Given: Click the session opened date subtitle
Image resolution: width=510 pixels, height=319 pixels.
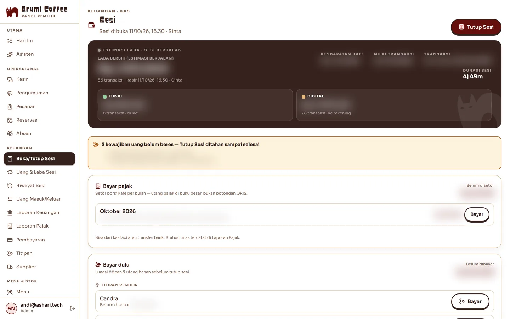Looking at the screenshot, I should (x=140, y=31).
